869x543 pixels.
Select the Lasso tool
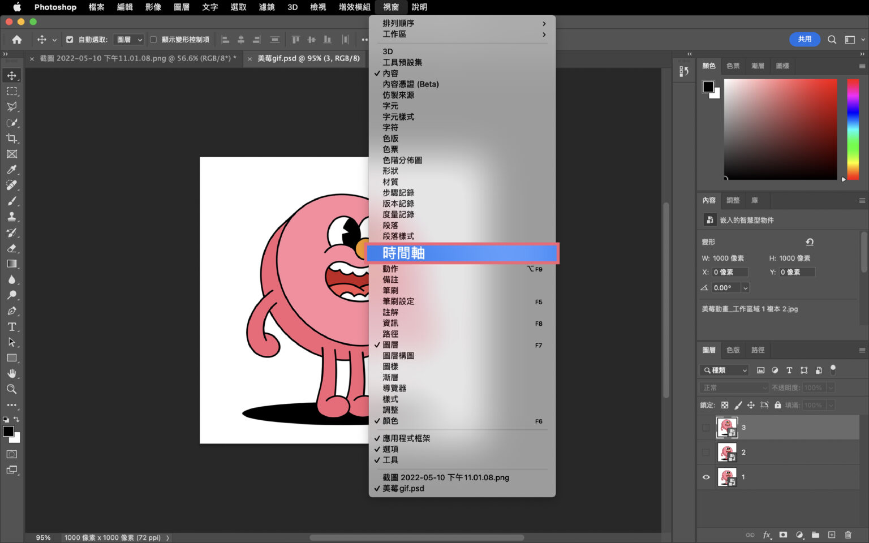12,107
